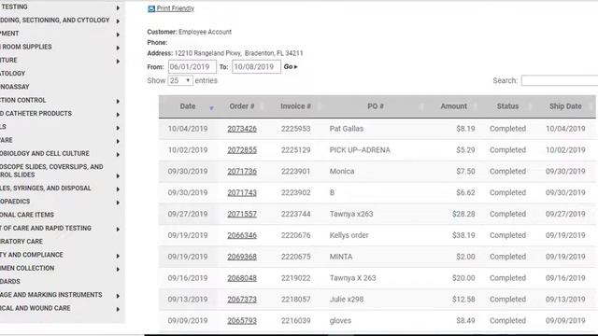The width and height of the screenshot is (598, 336).
Task: Open order 2067373
Action: tap(242, 300)
